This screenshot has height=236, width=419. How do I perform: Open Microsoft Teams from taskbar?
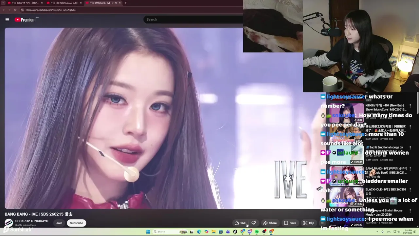click(228, 232)
